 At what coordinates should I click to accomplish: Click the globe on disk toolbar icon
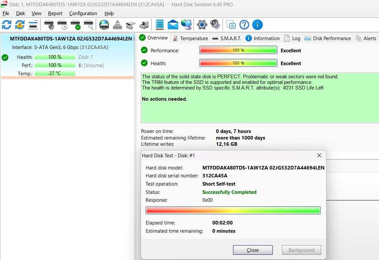[104, 25]
